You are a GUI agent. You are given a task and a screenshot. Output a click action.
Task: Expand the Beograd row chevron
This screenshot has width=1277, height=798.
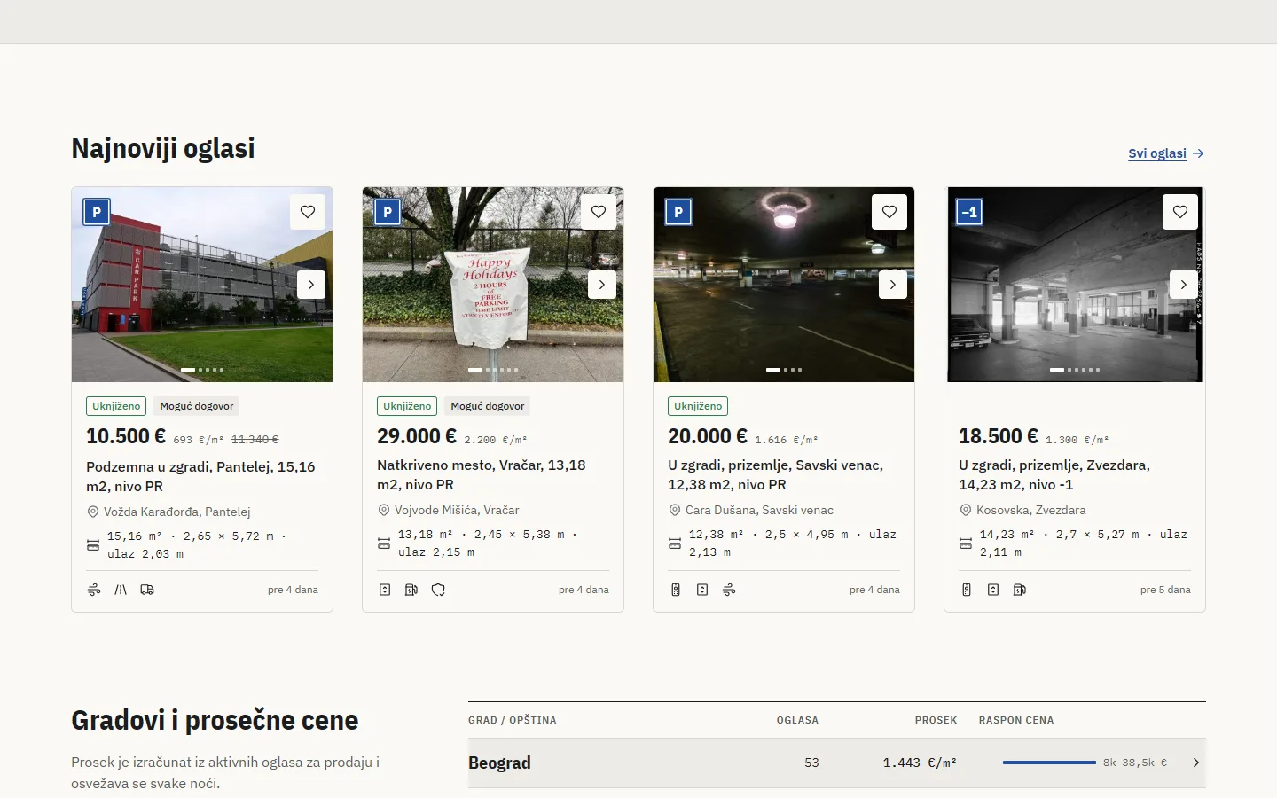tap(1195, 763)
